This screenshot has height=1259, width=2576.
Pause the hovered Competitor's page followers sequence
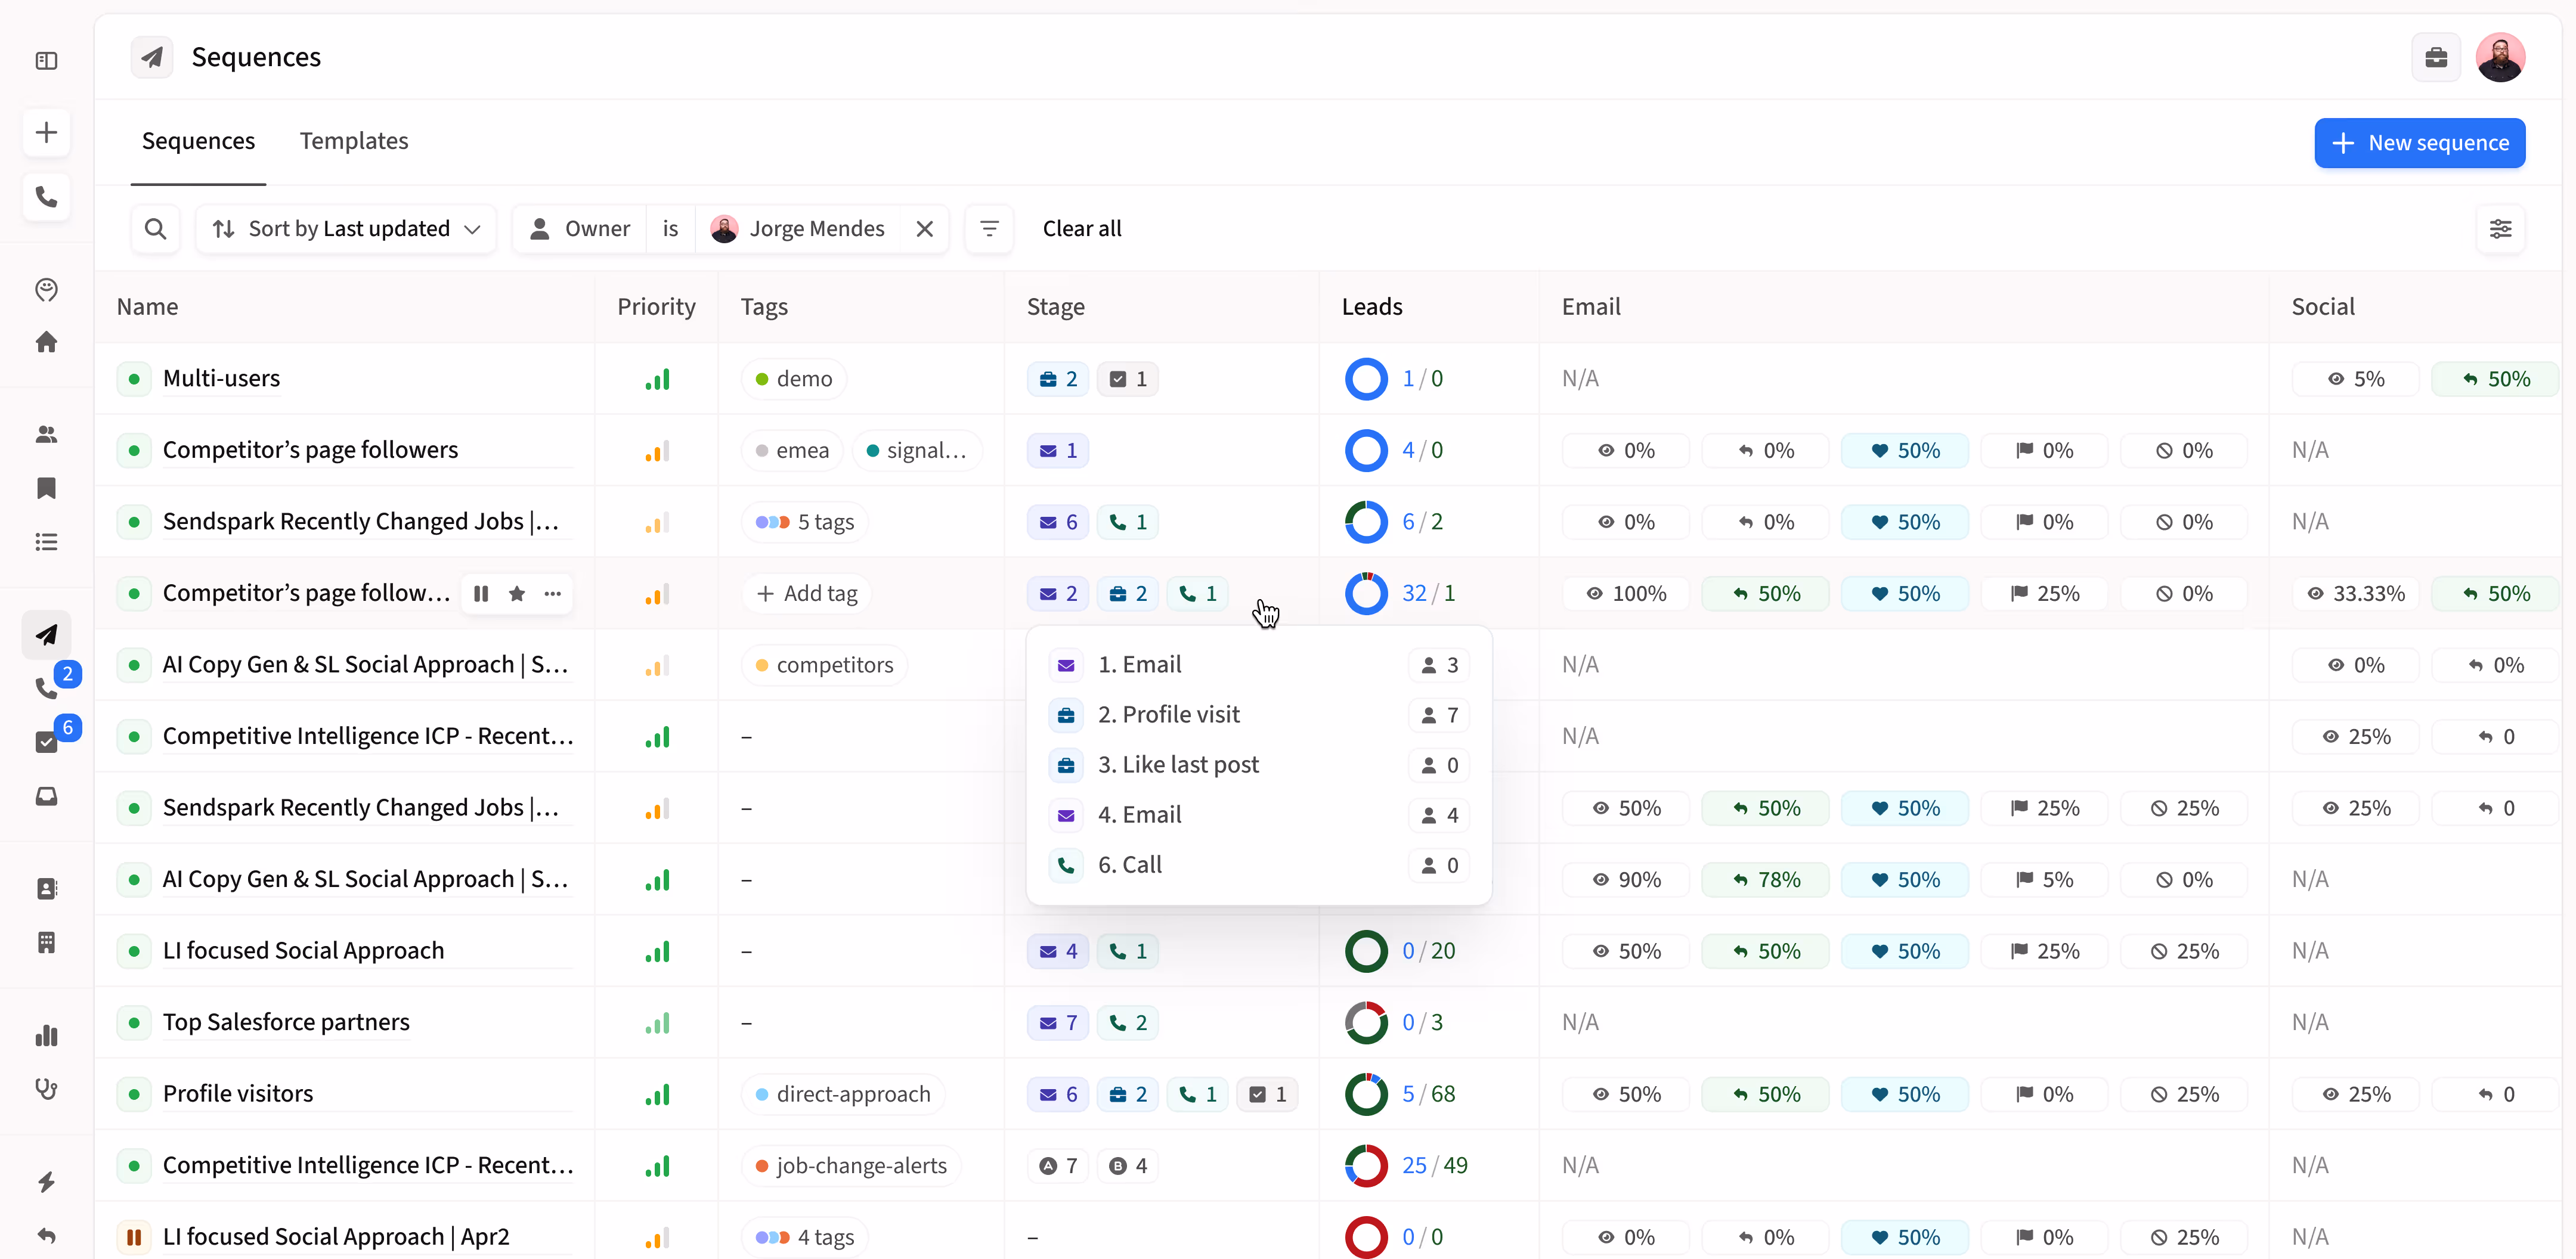[481, 594]
